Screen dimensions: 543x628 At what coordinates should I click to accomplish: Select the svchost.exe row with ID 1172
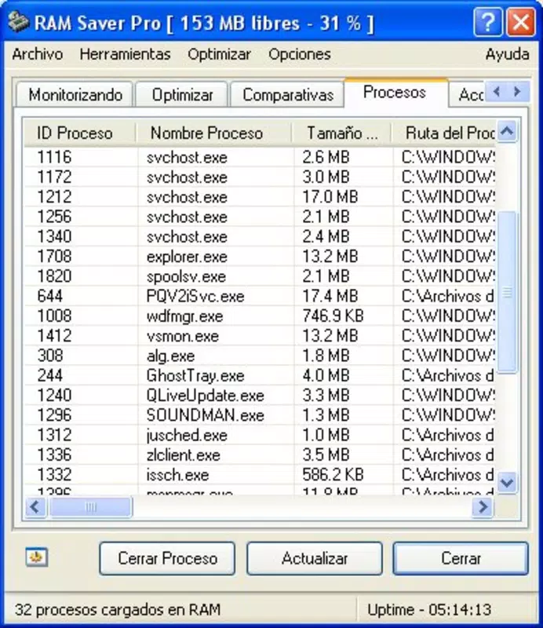tap(260, 177)
